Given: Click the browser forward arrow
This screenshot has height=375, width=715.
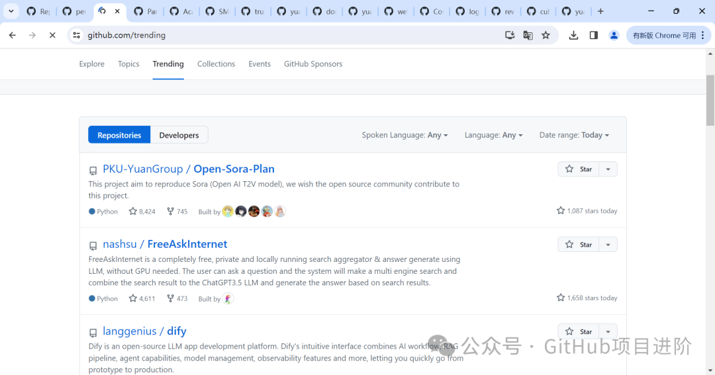Looking at the screenshot, I should coord(32,35).
